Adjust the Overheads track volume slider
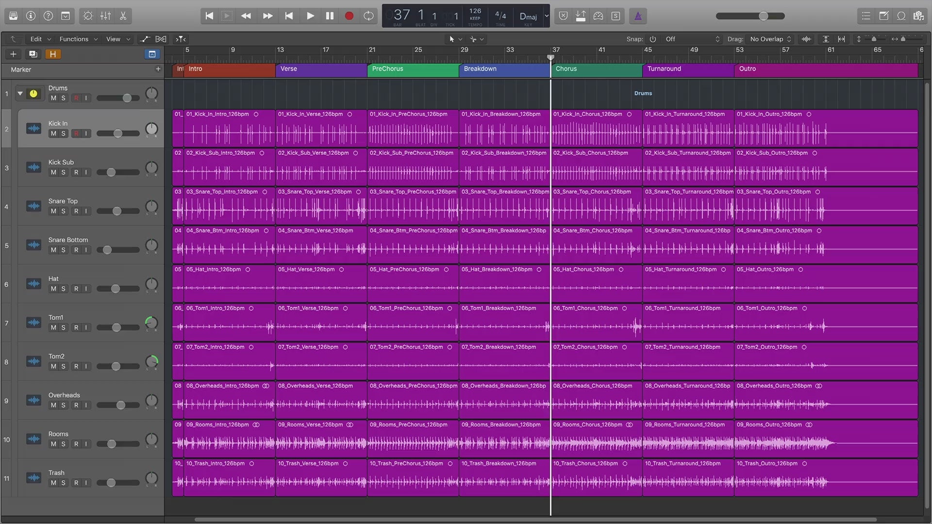The width and height of the screenshot is (932, 524). [x=118, y=405]
